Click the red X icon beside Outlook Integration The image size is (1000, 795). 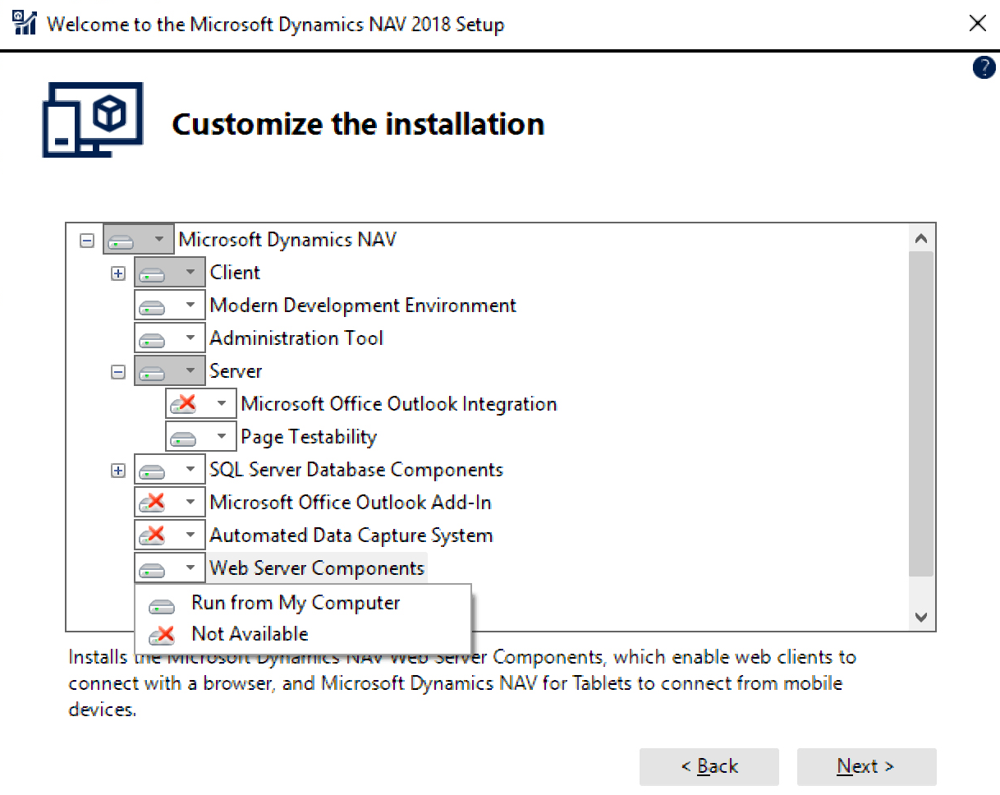(x=184, y=404)
